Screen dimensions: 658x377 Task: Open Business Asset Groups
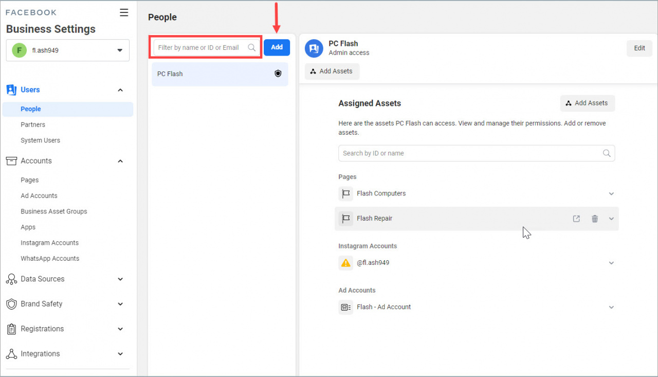point(54,211)
